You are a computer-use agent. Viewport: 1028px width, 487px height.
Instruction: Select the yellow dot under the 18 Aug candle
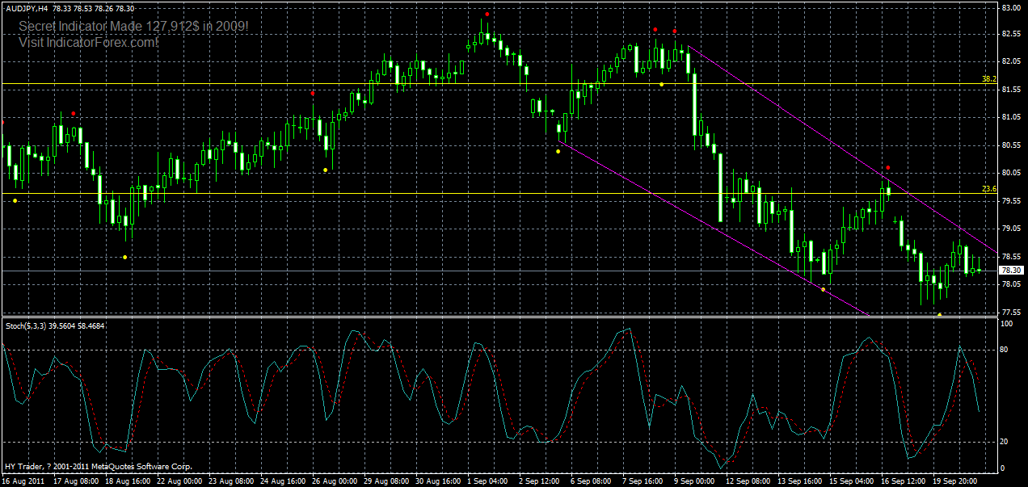(x=124, y=255)
